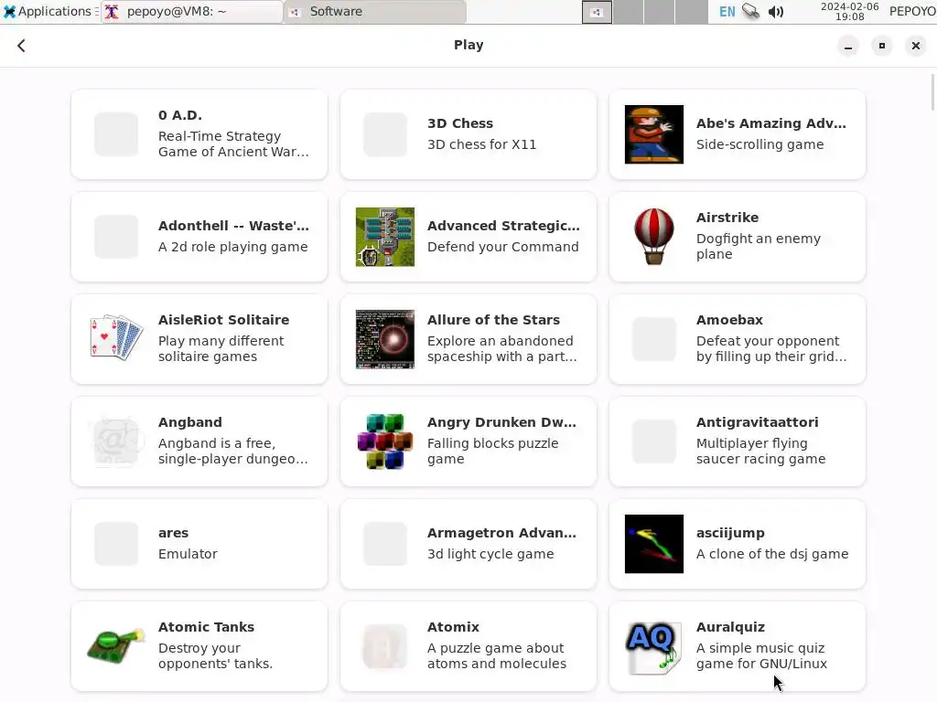The image size is (937, 702).
Task: Click the 'Dogfight an enemy plane' text
Action: coord(759,247)
